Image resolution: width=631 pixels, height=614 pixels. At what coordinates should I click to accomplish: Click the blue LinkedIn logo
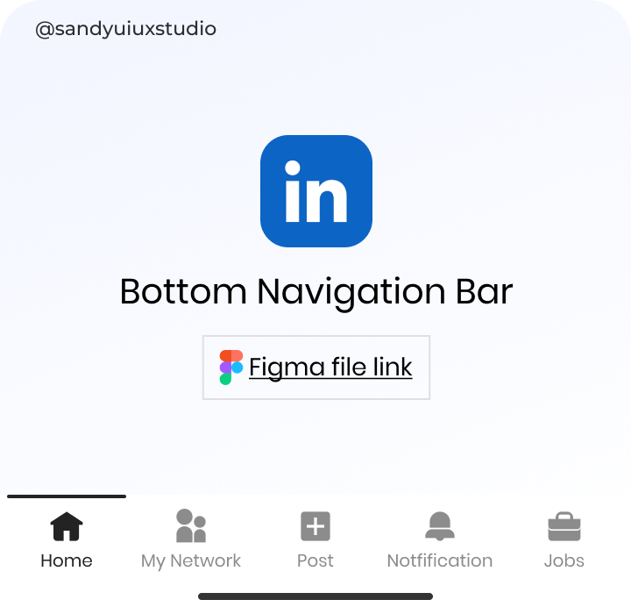pyautogui.click(x=316, y=191)
